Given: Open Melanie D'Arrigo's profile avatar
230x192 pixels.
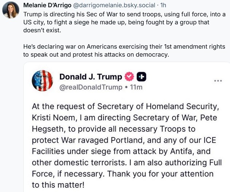Looking at the screenshot, I should pos(11,10).
